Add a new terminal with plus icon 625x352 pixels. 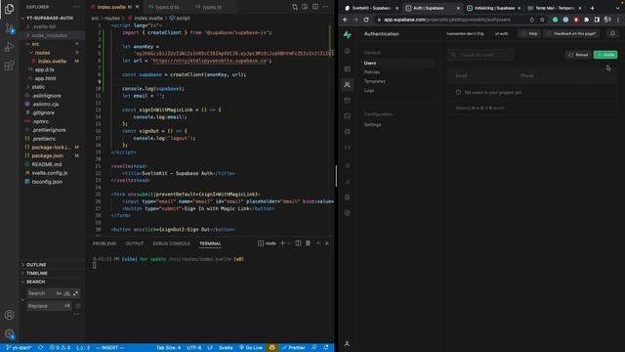[x=282, y=243]
